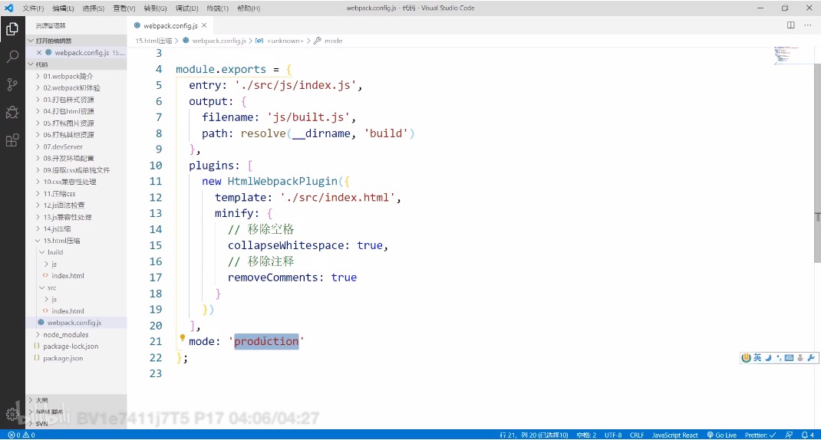
Task: Collapse the src folder
Action: 76,287
